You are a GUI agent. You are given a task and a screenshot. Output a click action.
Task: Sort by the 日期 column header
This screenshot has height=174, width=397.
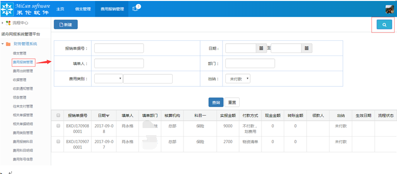click(x=104, y=115)
